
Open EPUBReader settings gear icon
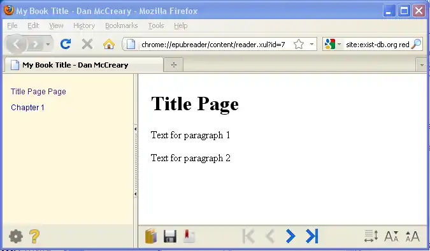pyautogui.click(x=16, y=236)
